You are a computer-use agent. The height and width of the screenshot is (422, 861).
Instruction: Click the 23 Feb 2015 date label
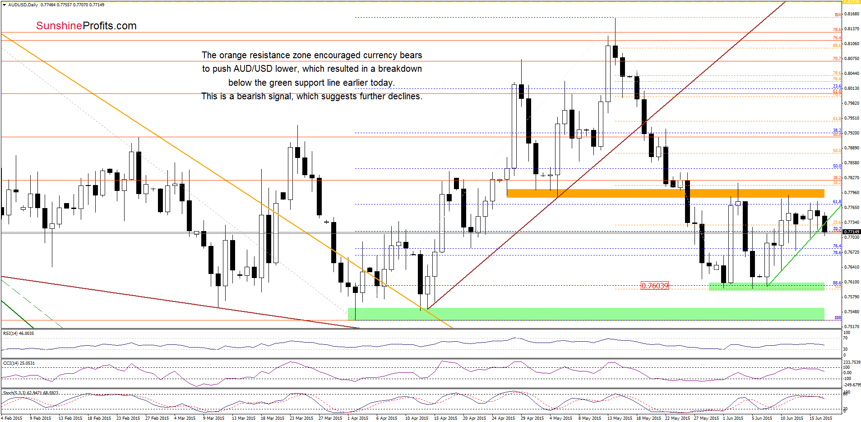pyautogui.click(x=128, y=418)
